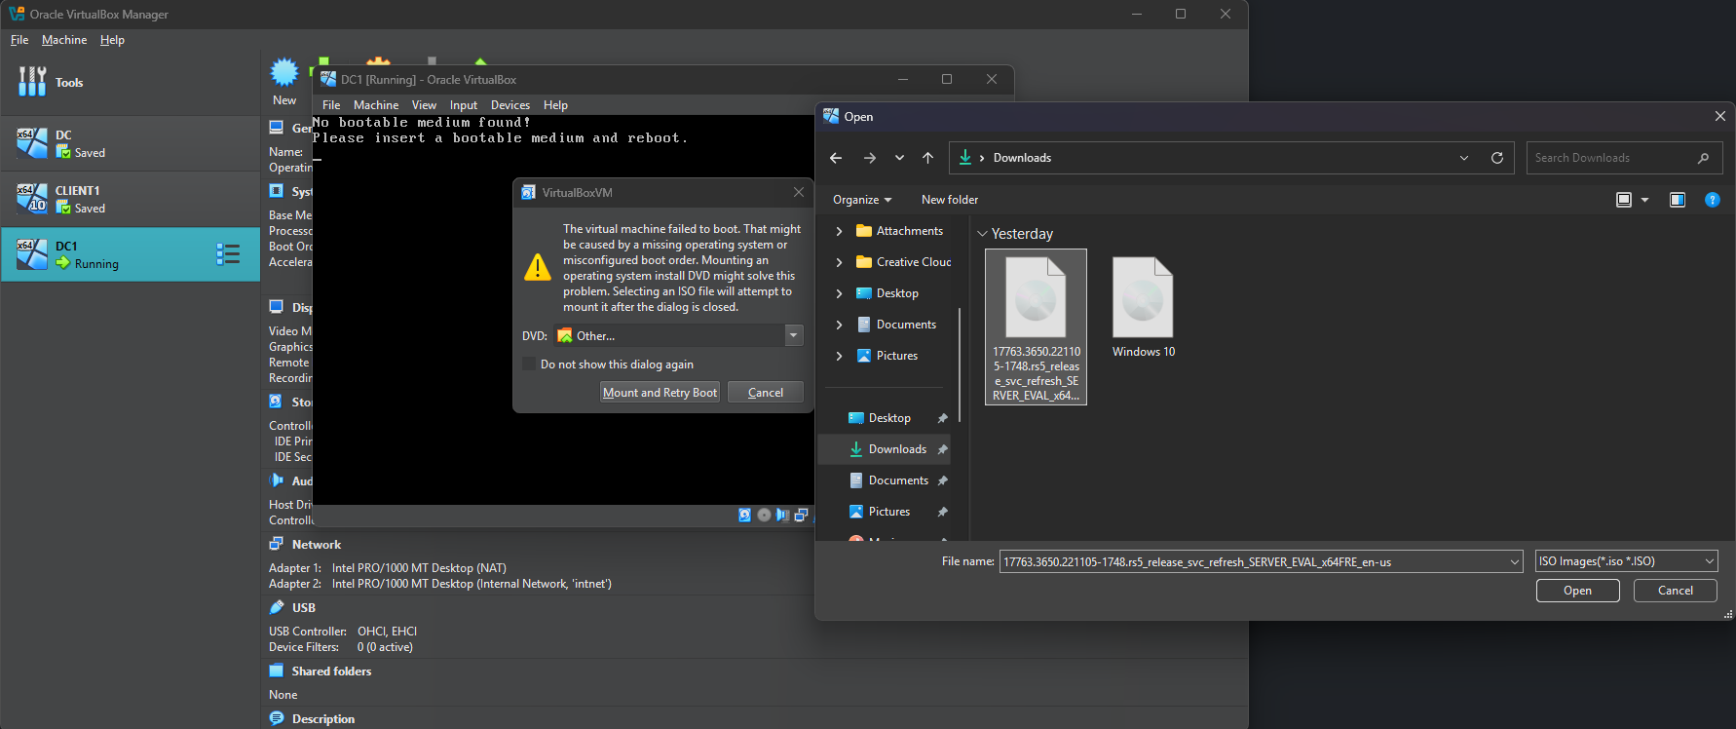Click the pin icon next to Pictures

coord(942,512)
